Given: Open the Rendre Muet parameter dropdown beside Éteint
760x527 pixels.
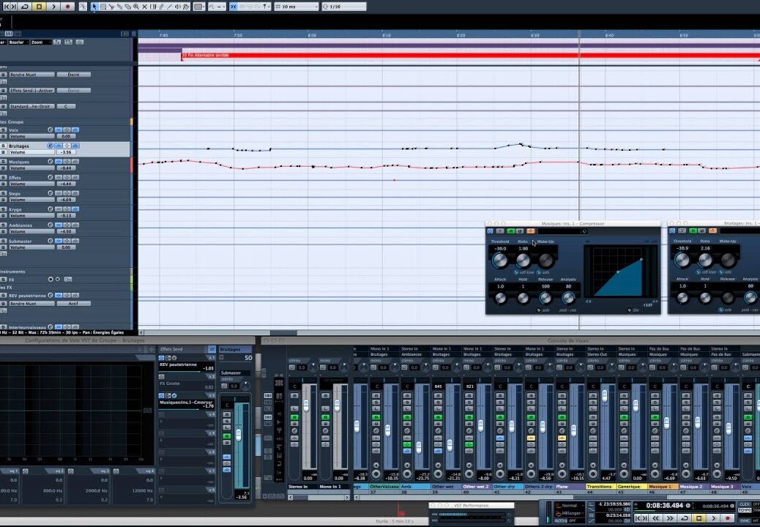Looking at the screenshot, I should (31, 75).
